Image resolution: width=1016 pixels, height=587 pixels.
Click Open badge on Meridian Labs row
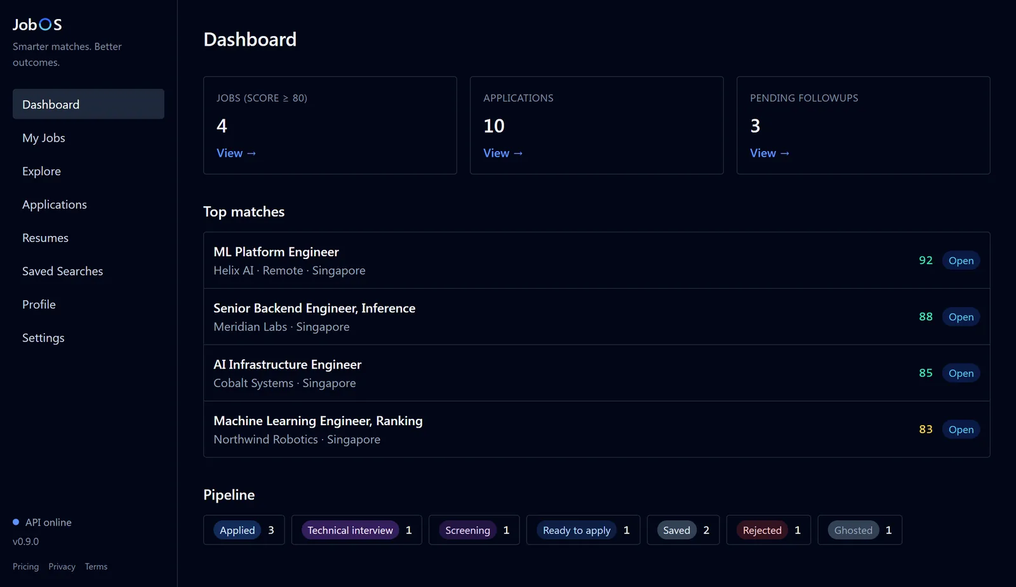[961, 317]
